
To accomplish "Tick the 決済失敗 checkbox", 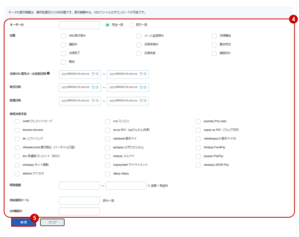I will click(x=139, y=53).
